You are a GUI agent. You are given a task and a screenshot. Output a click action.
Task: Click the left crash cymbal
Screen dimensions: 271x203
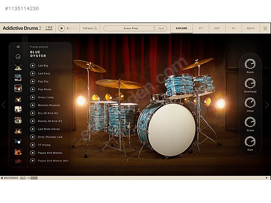click(89, 66)
